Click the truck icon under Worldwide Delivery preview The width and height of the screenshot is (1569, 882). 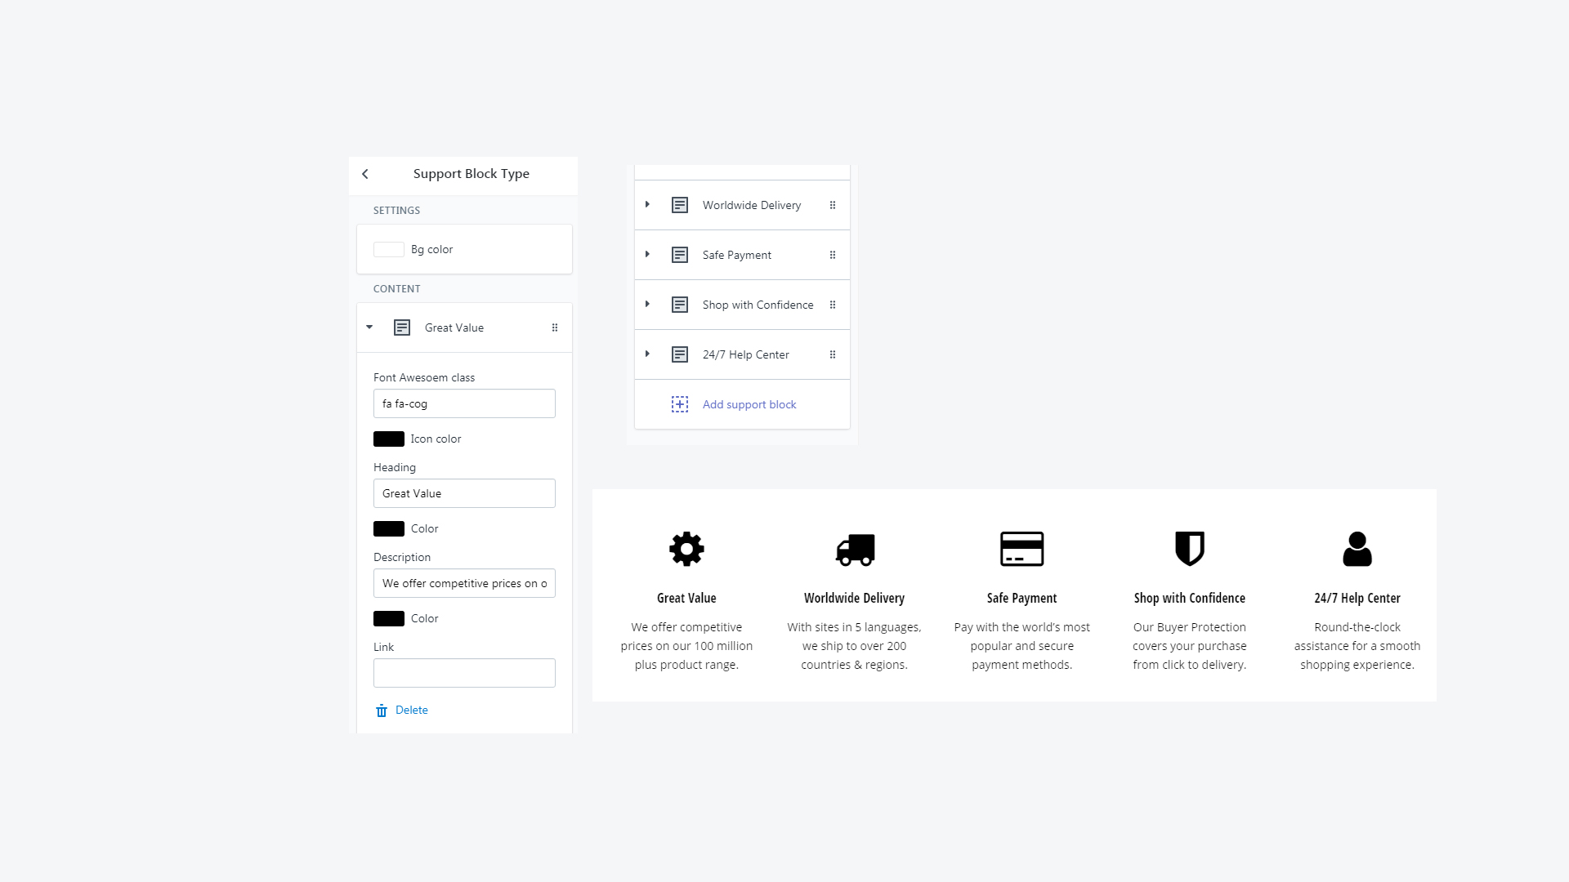point(855,549)
